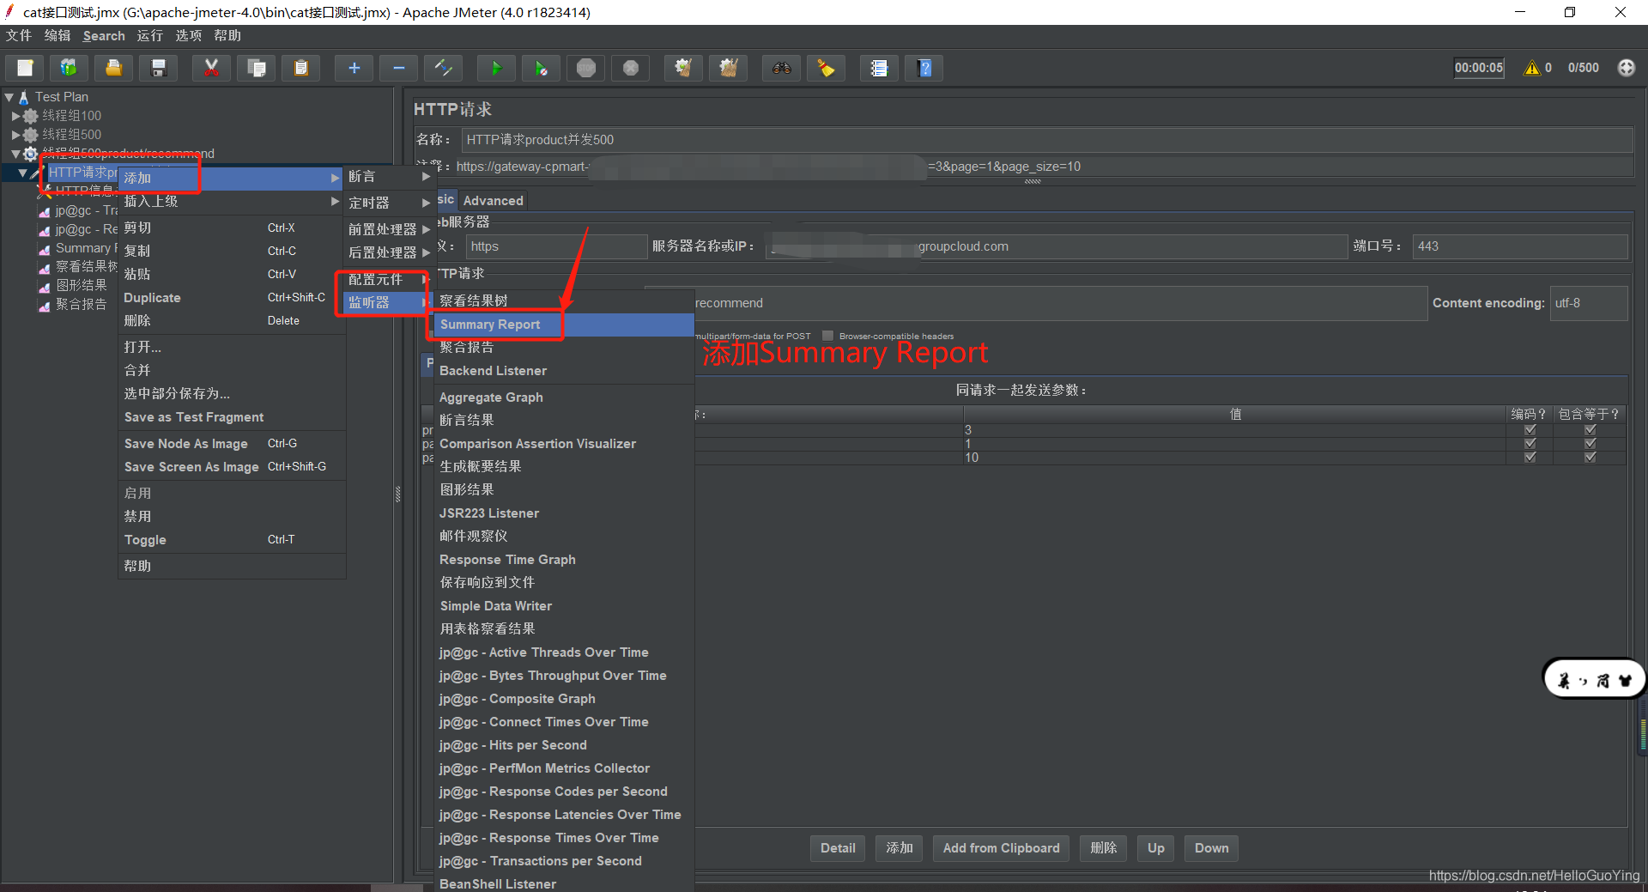1648x892 pixels.
Task: Open the 断言 submenu
Action: click(x=390, y=177)
